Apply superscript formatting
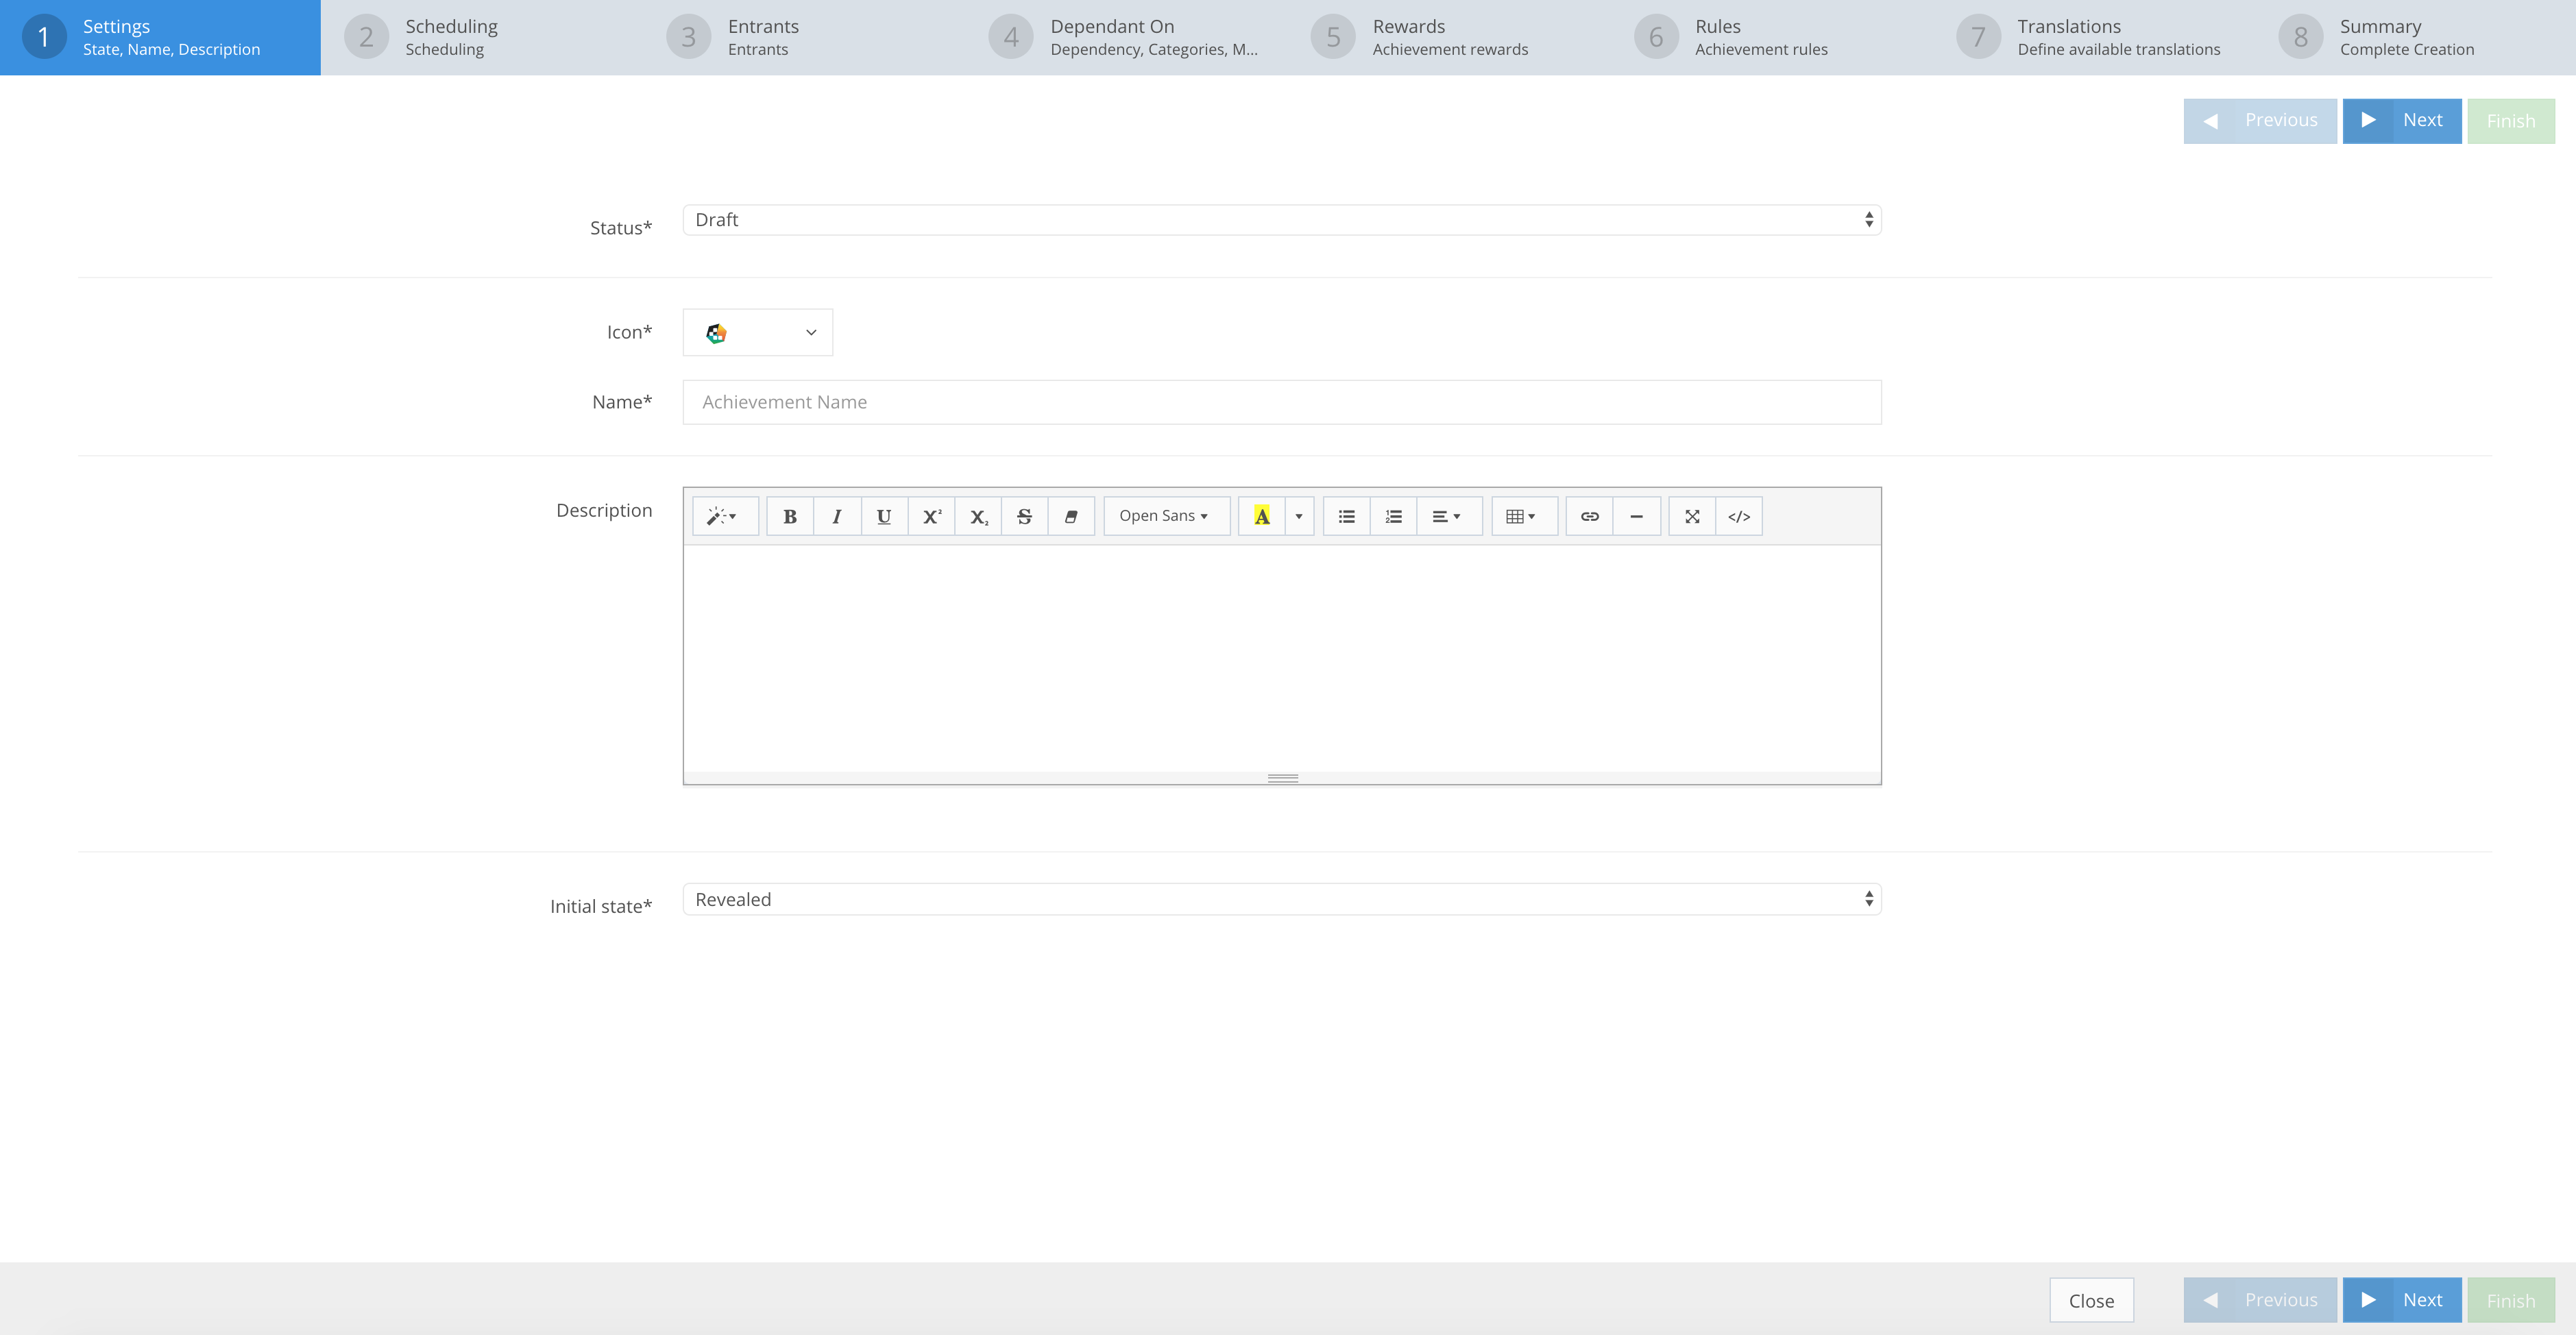2576x1335 pixels. 931,517
